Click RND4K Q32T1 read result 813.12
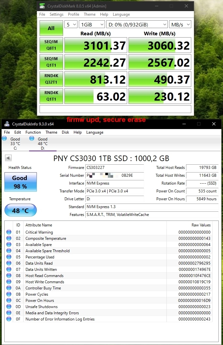Viewport: 223px width, 345px height. [x=96, y=79]
